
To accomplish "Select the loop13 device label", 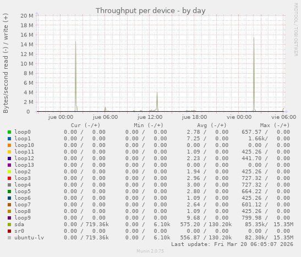I will (24, 165).
